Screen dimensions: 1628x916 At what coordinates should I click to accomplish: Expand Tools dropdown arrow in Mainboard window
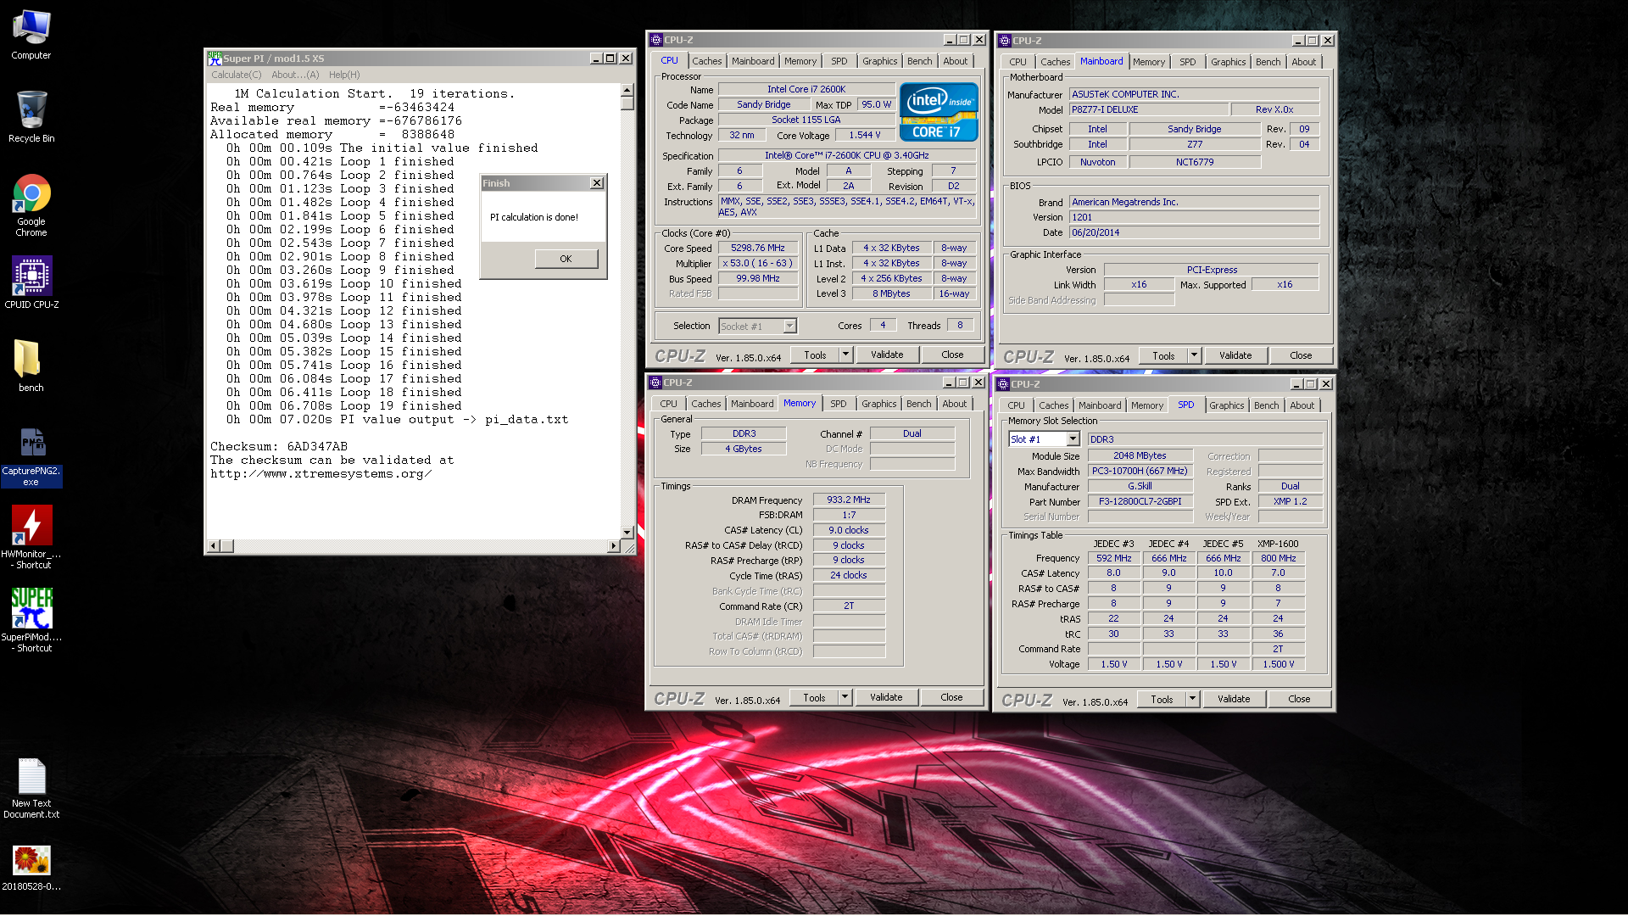pos(1194,355)
